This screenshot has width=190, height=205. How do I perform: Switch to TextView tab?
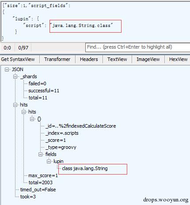click(117, 59)
